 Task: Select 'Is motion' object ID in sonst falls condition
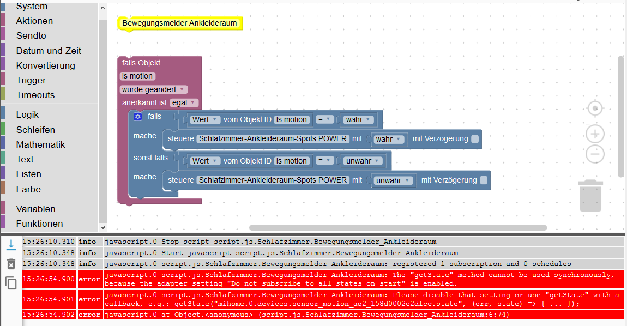(x=292, y=161)
